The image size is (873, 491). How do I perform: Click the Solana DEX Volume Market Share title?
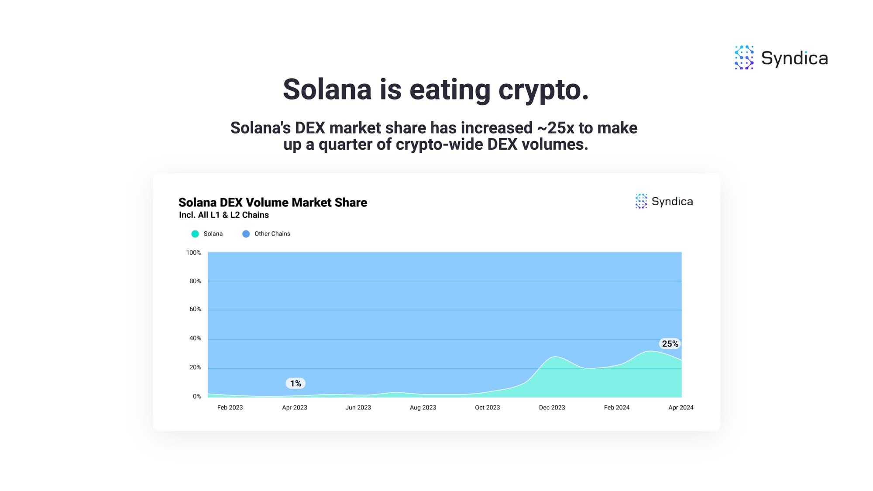tap(273, 203)
